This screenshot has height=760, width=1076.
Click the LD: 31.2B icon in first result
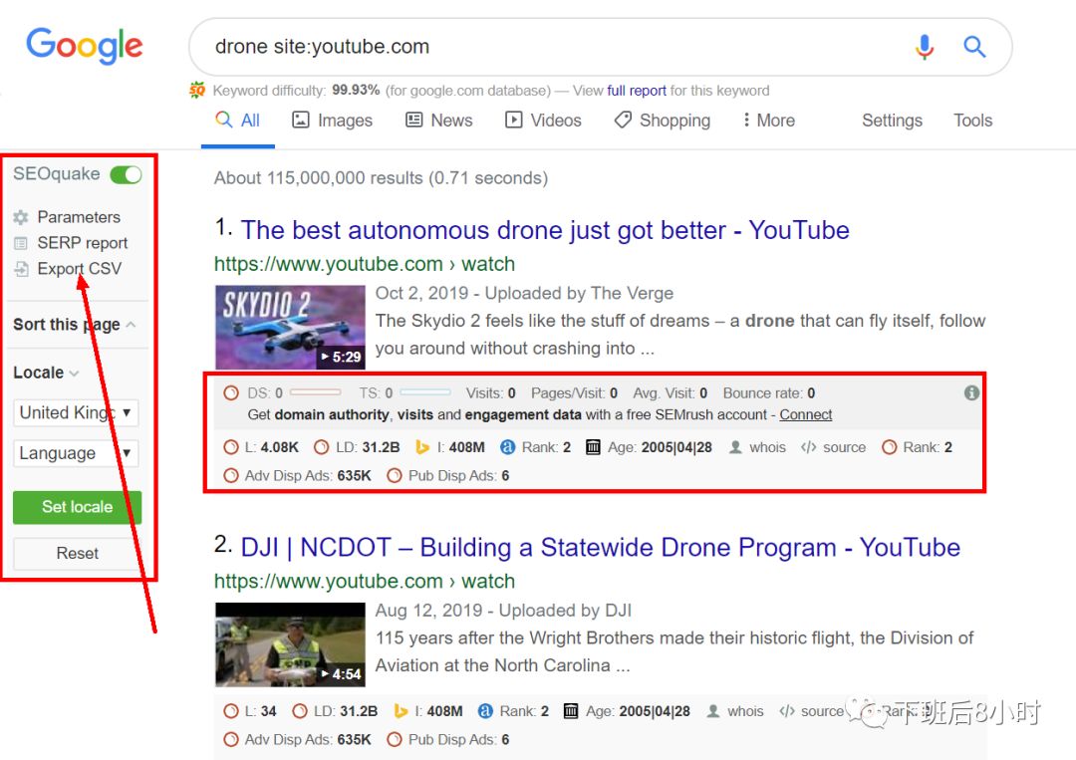(321, 447)
